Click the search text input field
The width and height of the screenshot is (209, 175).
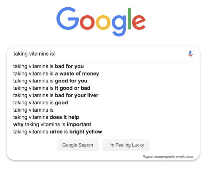click(98, 54)
